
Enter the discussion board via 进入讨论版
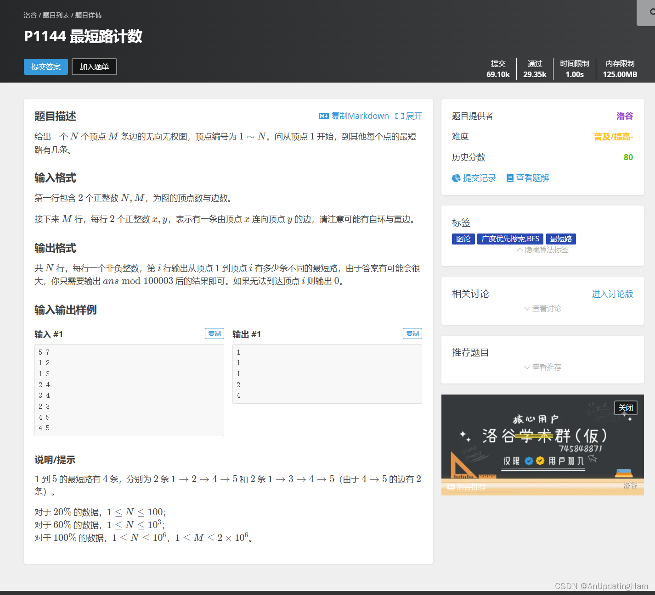tap(612, 294)
